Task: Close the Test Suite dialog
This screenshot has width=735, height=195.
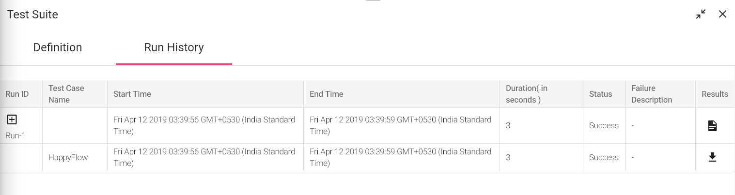Action: (x=722, y=14)
